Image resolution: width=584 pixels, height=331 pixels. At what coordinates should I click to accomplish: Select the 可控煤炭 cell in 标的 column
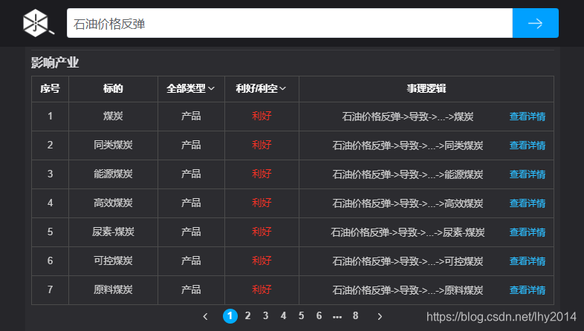click(113, 261)
